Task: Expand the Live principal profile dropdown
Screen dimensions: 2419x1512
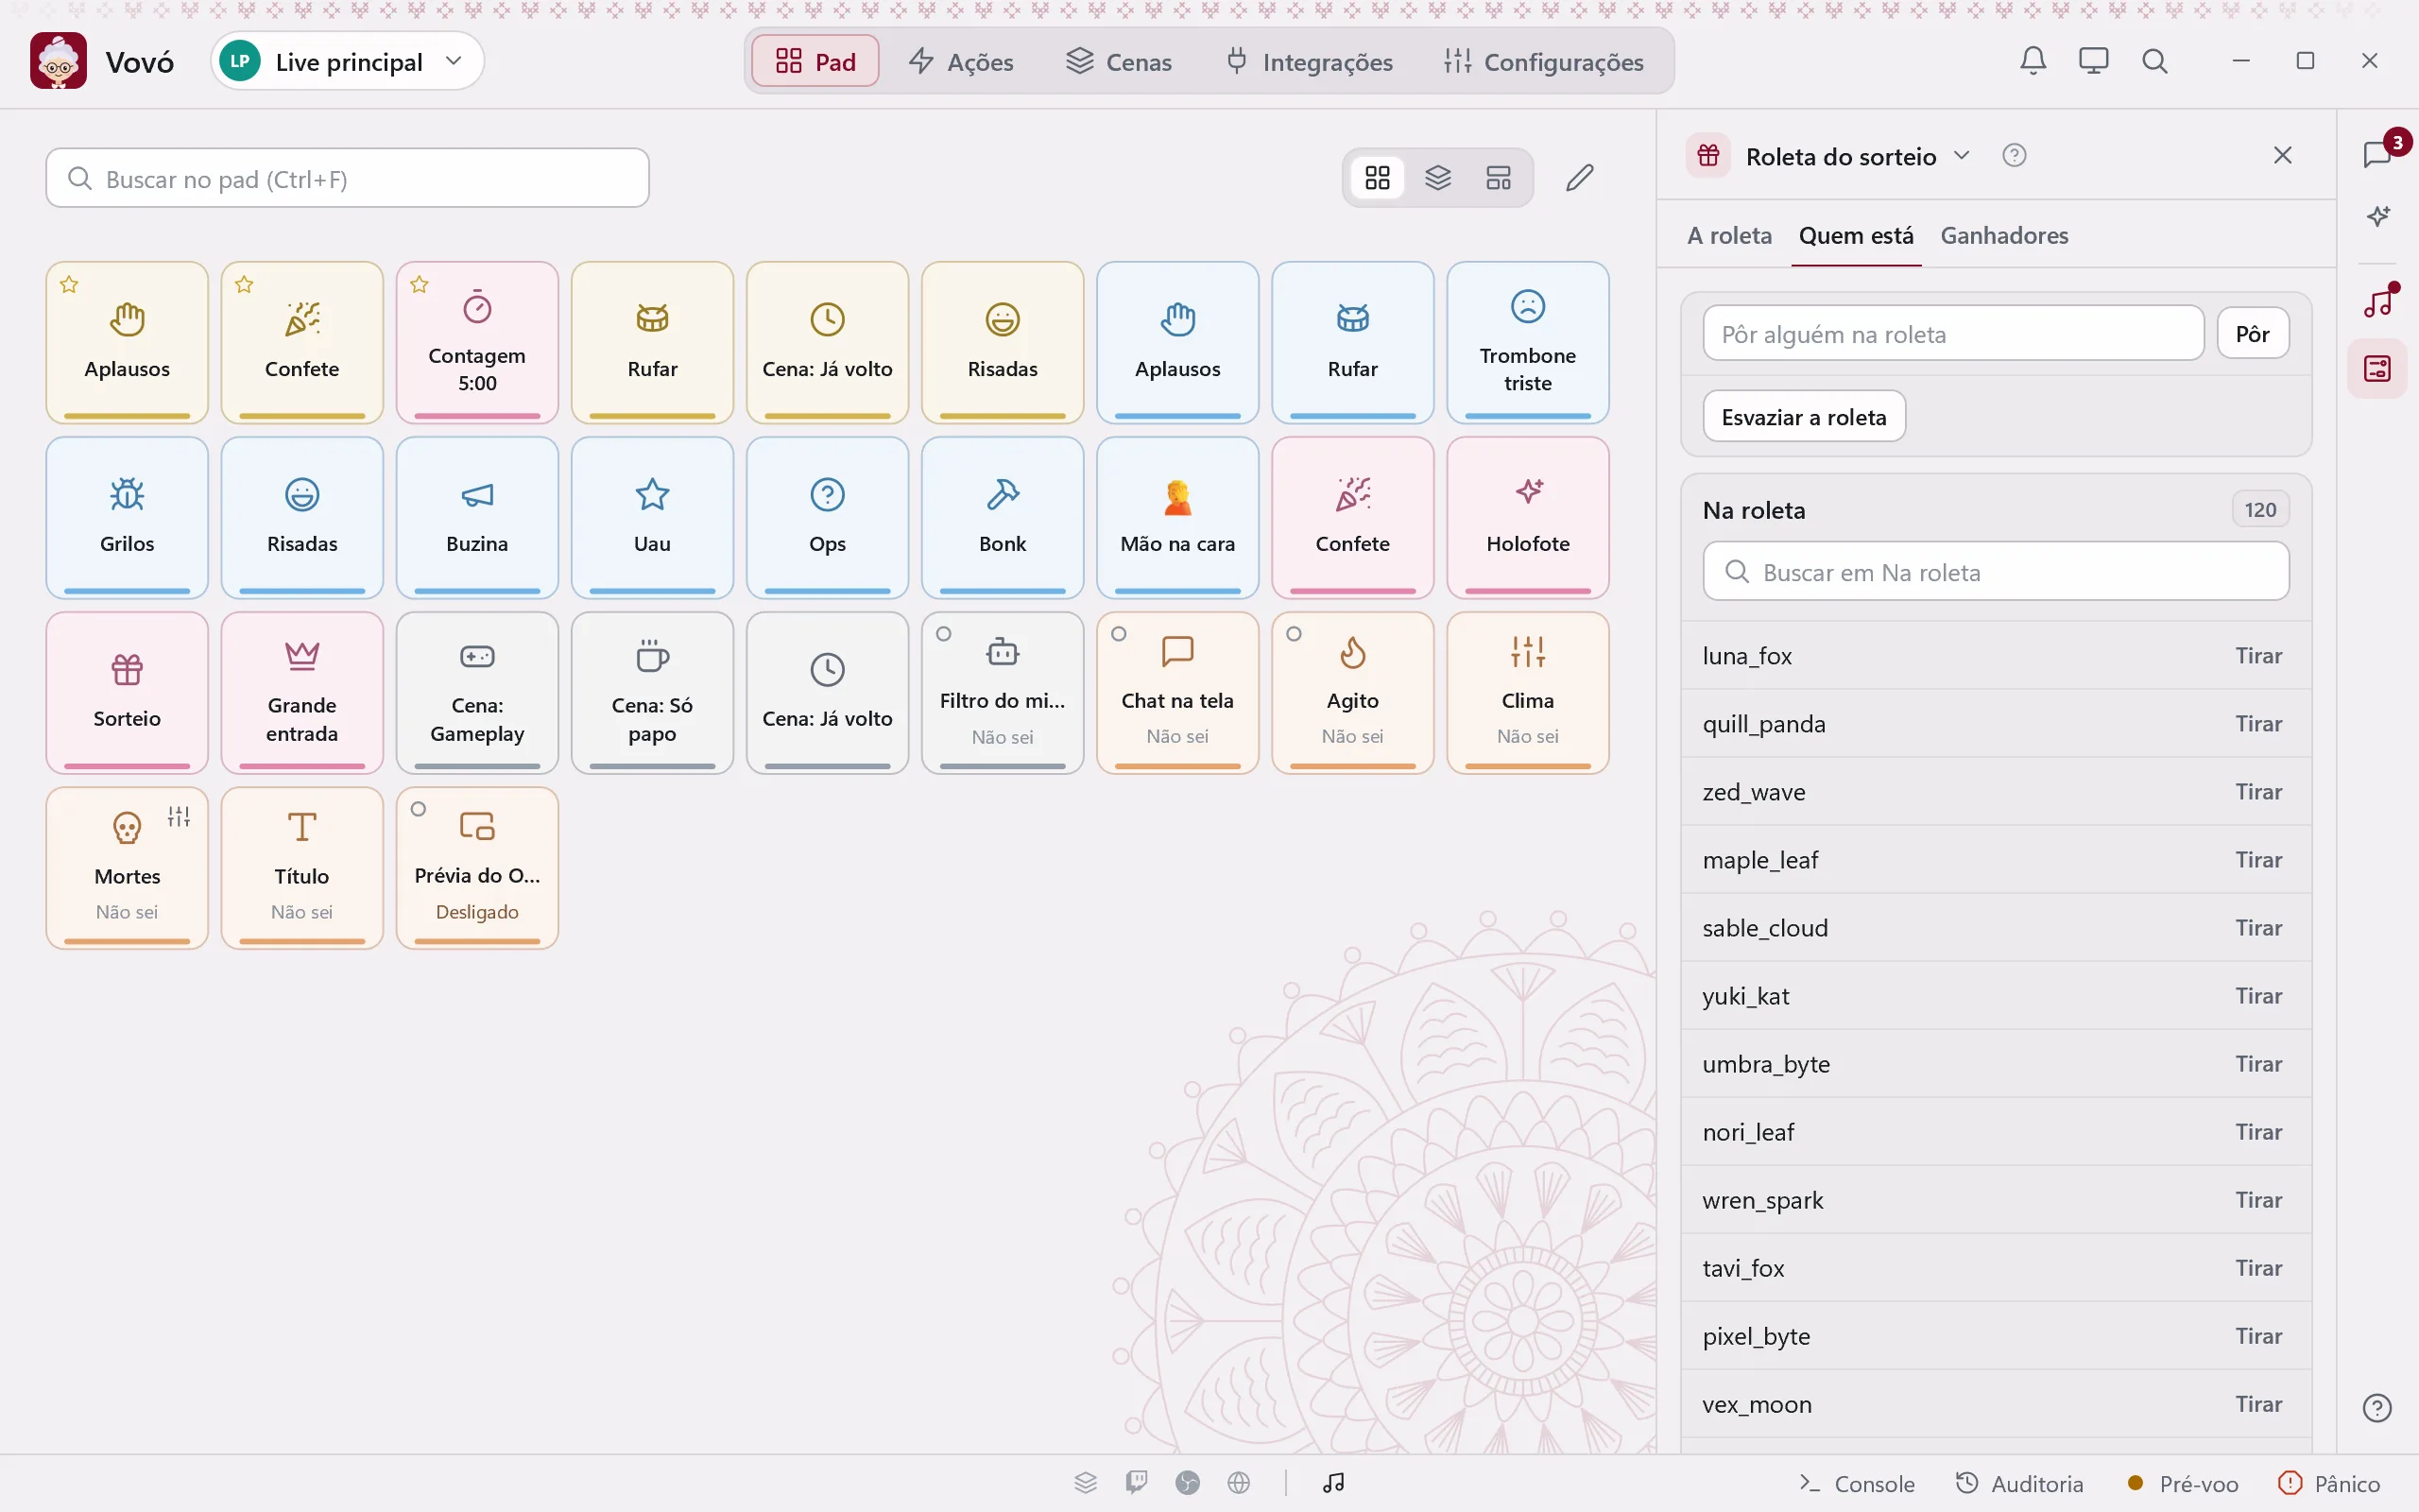Action: (348, 61)
